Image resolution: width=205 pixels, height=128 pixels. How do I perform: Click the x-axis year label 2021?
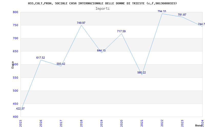[142, 123]
